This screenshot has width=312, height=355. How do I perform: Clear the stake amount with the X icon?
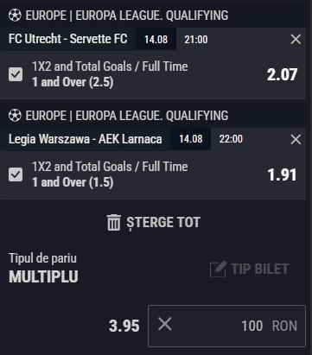click(x=165, y=324)
